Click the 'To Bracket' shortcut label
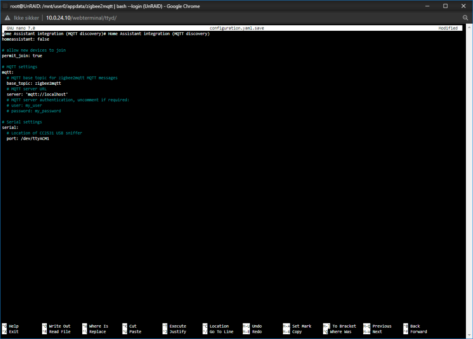 coord(344,326)
